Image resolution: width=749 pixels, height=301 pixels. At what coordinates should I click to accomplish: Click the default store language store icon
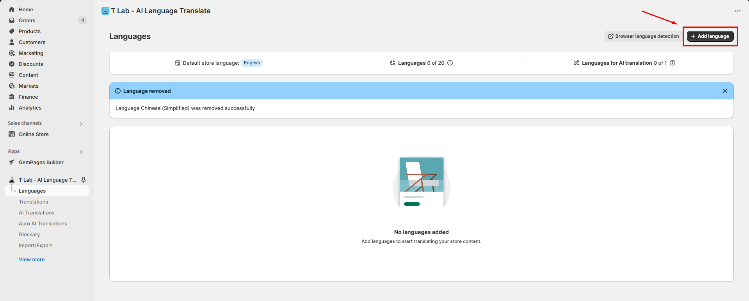pos(178,63)
